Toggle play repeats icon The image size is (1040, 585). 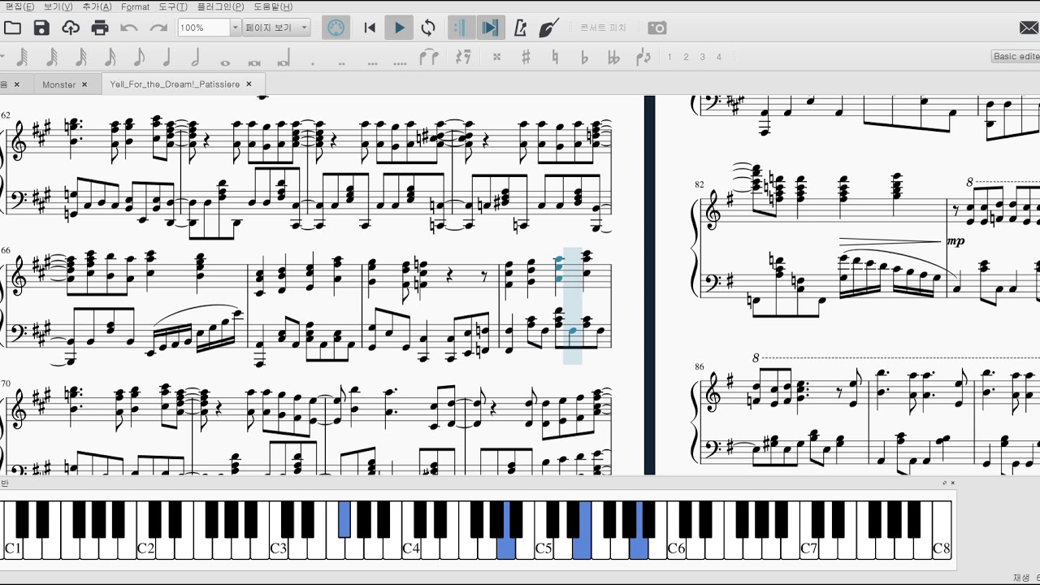pyautogui.click(x=461, y=28)
